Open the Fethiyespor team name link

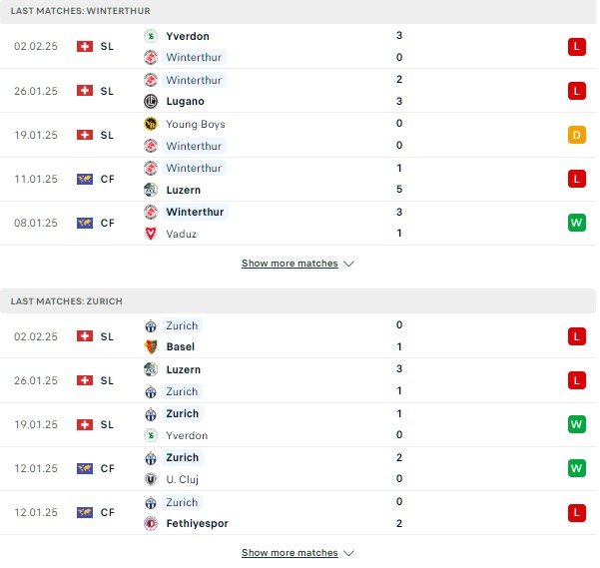(197, 523)
